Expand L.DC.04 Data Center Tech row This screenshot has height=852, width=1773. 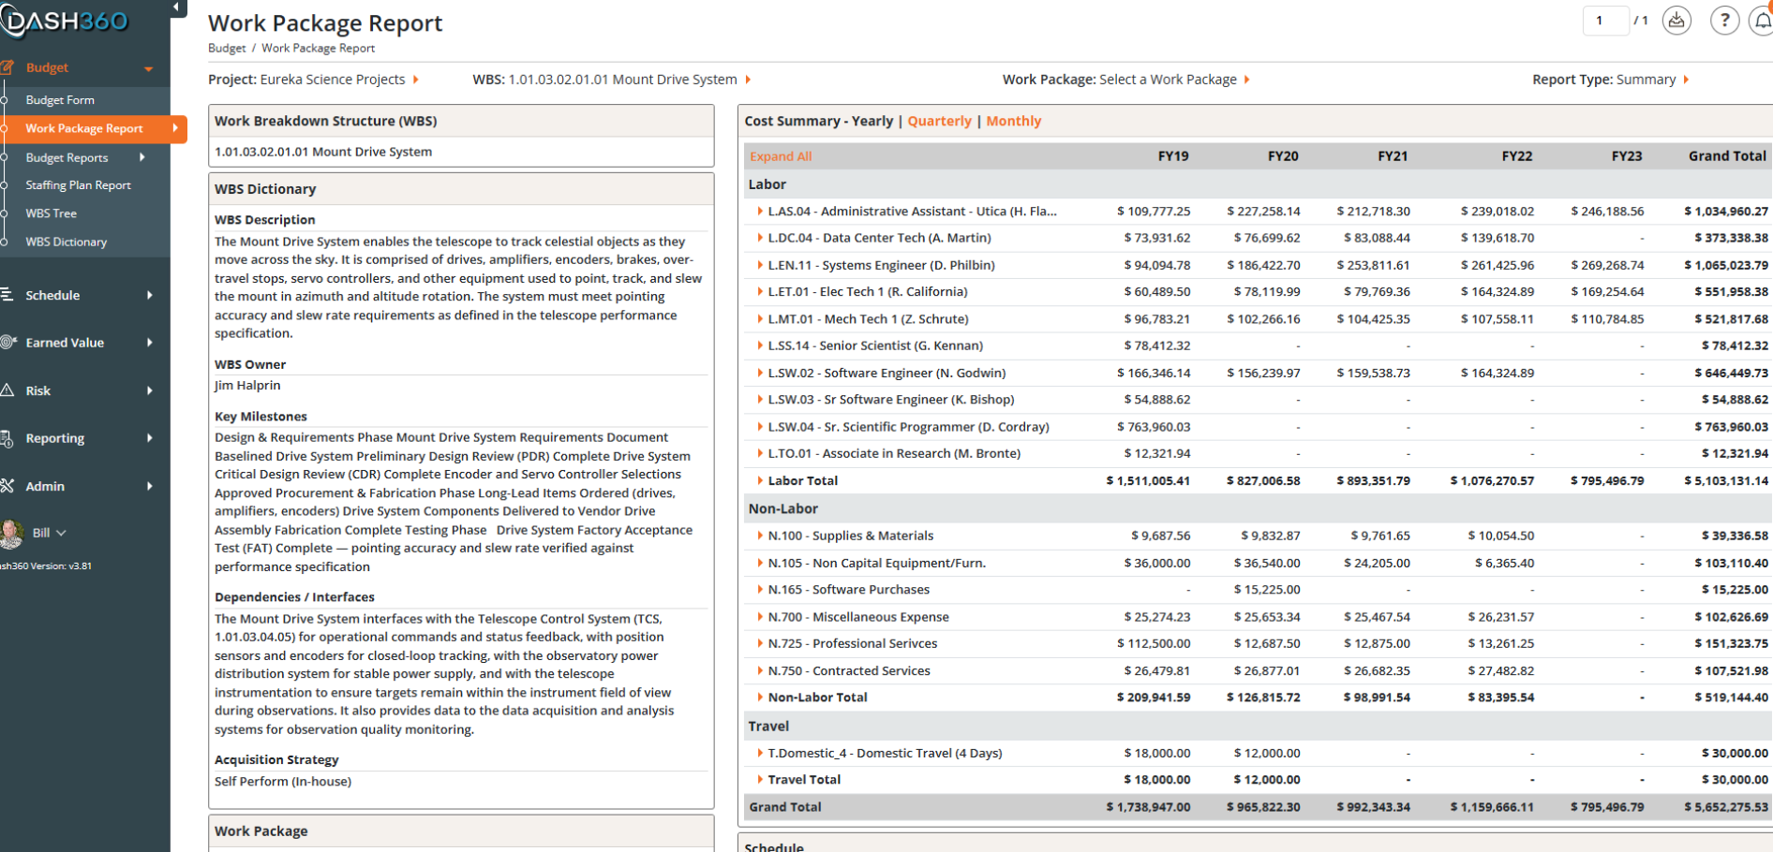(760, 238)
